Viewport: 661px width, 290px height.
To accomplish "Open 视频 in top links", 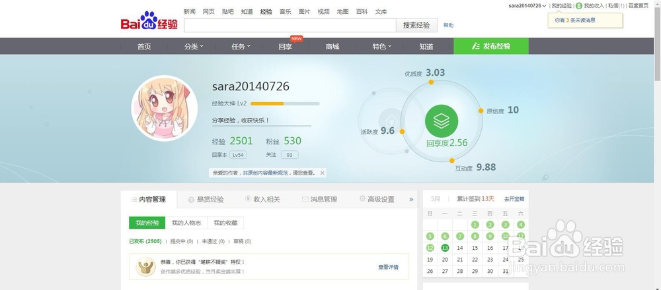I will (324, 12).
